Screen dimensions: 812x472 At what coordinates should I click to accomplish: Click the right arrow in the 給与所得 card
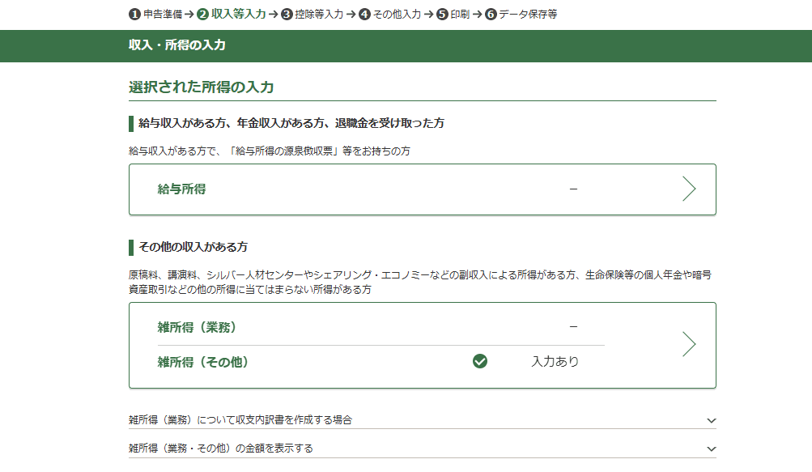(688, 189)
